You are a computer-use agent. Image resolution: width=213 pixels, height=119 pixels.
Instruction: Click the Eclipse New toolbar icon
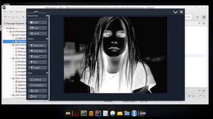point(5,17)
